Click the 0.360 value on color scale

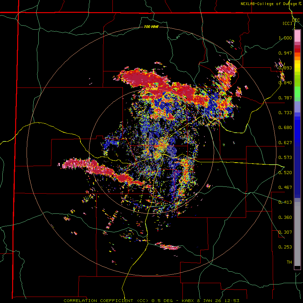(x=285, y=217)
